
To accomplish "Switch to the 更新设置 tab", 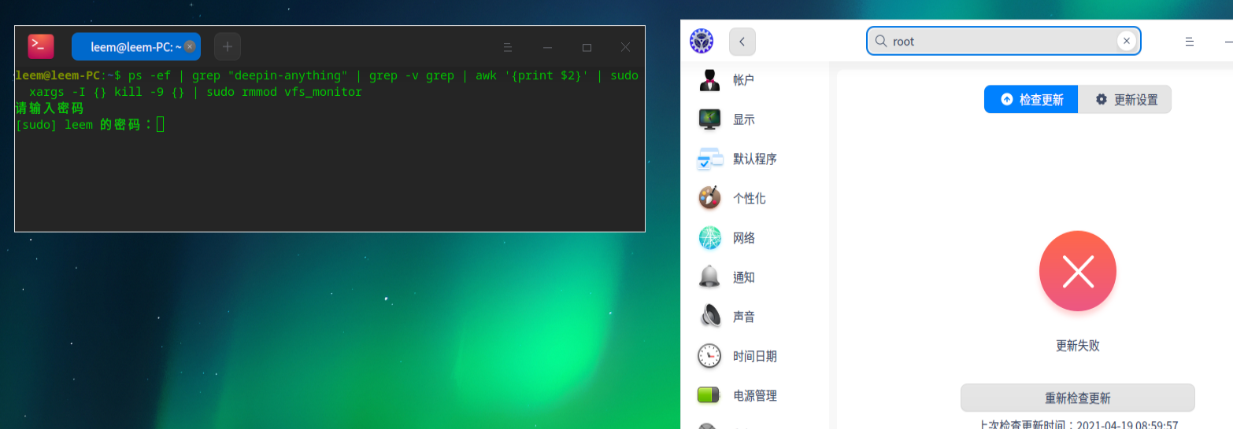I will (x=1124, y=100).
